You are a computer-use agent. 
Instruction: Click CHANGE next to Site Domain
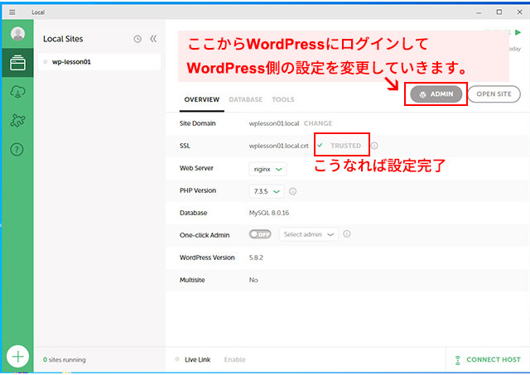click(x=318, y=123)
